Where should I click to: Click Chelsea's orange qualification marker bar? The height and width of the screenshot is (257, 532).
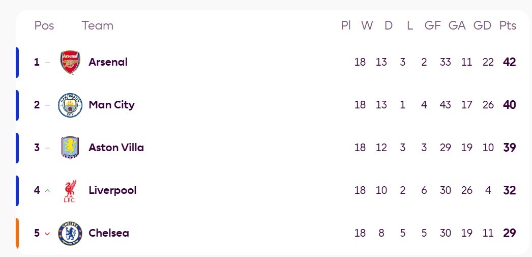click(x=17, y=233)
